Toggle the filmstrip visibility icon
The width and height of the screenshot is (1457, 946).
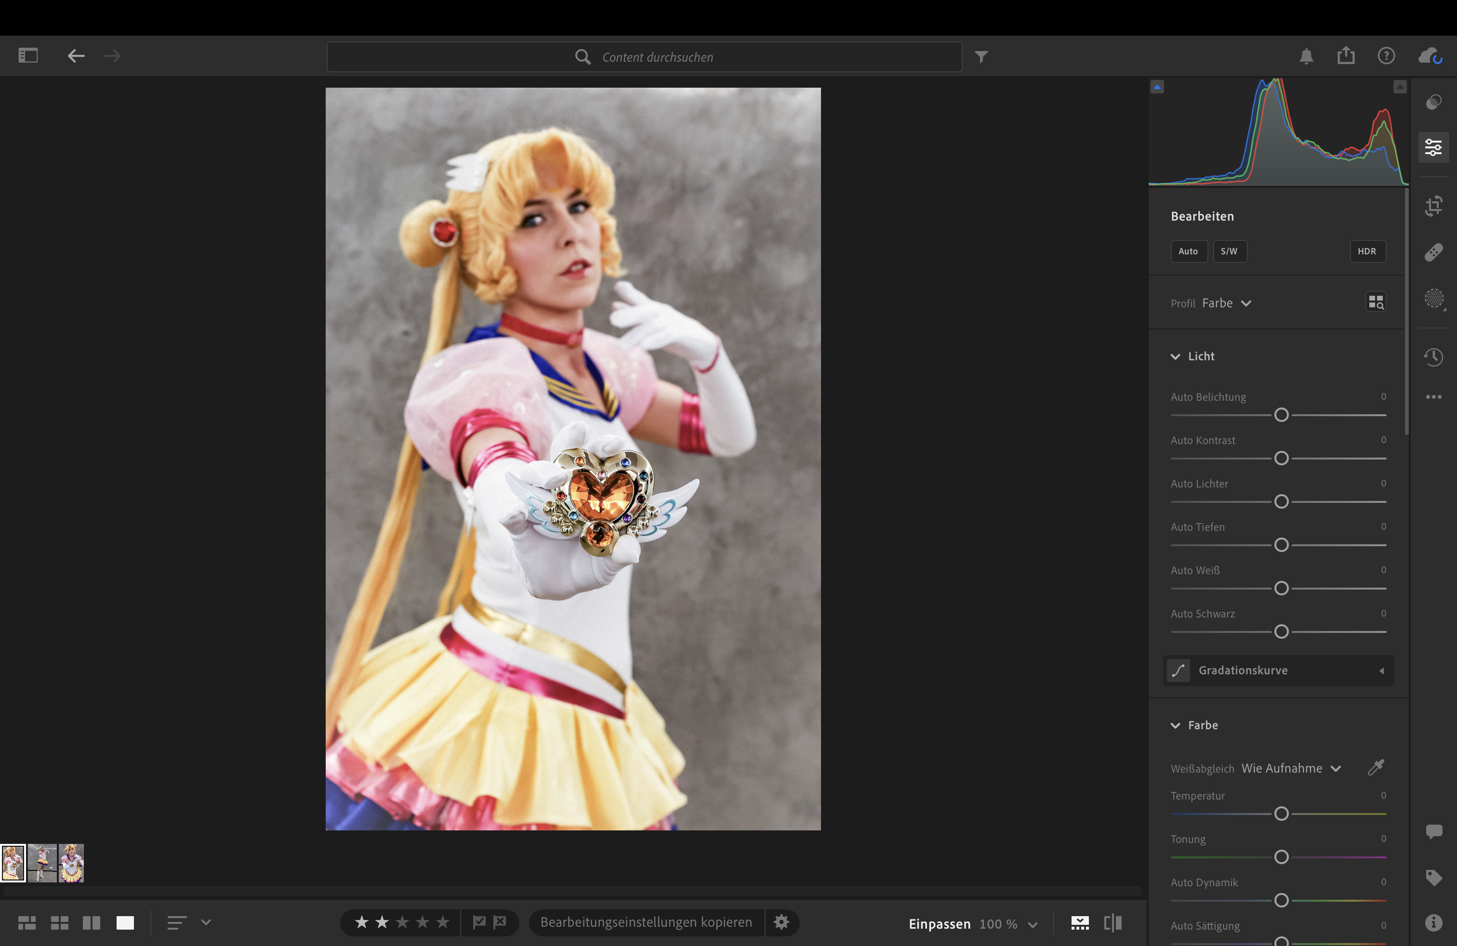pos(1080,923)
